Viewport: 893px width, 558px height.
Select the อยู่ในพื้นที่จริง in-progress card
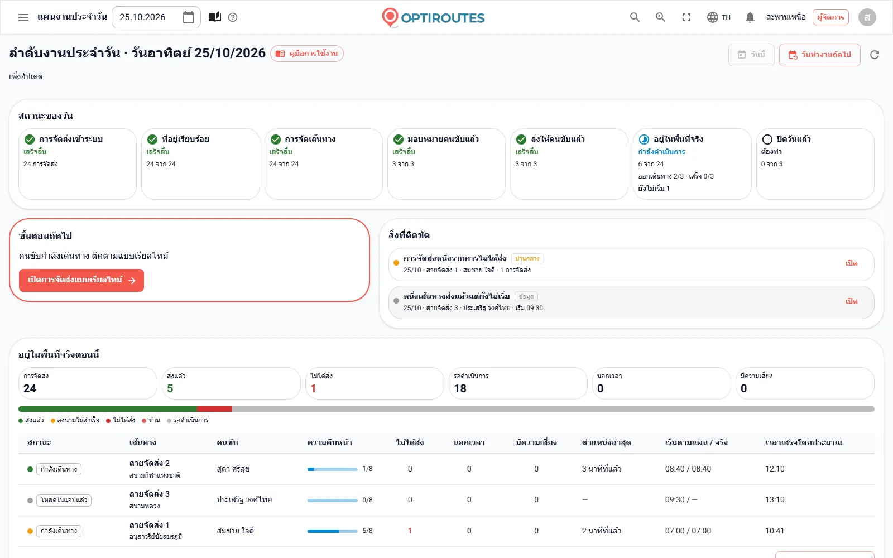692,164
